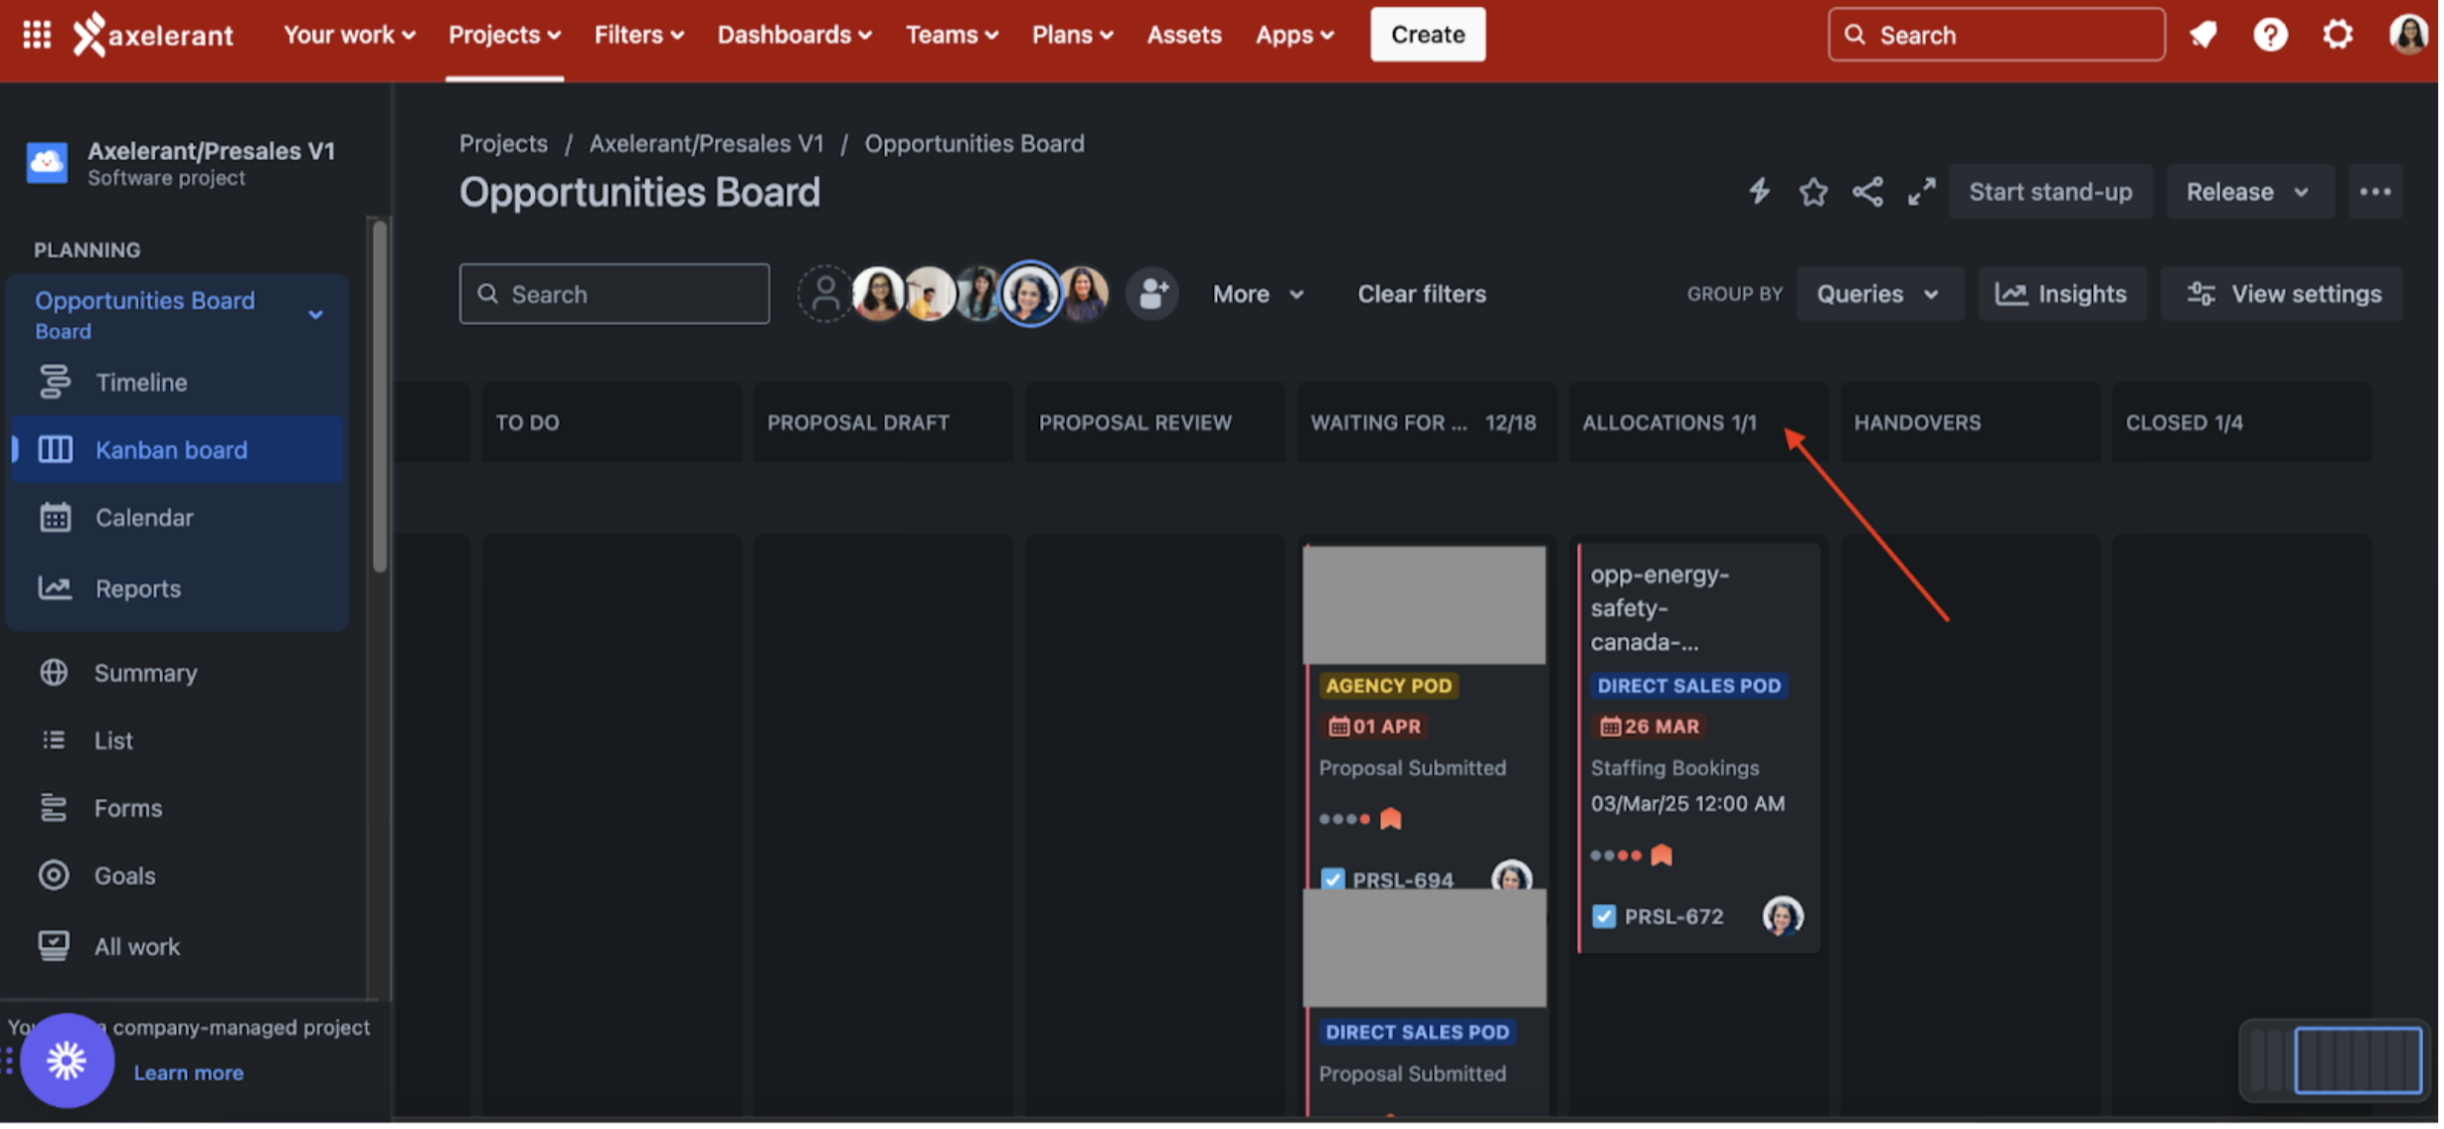Toggle PRSL-672 card checkbox

1604,915
